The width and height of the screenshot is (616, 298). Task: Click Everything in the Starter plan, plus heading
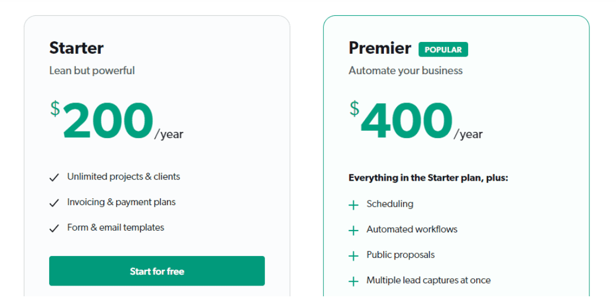pos(428,178)
